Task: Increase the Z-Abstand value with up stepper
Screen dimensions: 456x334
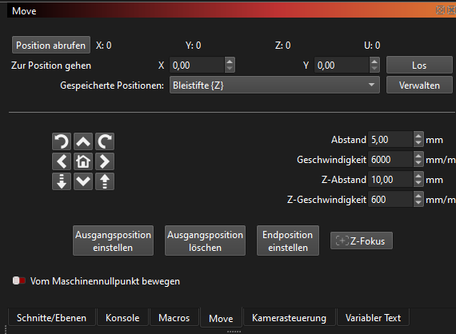Action: [418, 176]
